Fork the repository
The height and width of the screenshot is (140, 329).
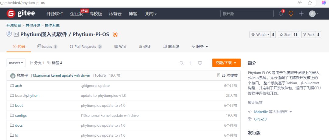pos(308,35)
